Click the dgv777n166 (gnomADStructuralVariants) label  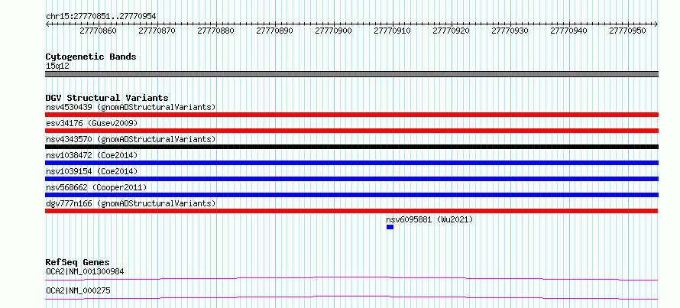131,203
